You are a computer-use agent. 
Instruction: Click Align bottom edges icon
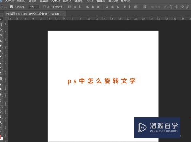coord(80,7)
